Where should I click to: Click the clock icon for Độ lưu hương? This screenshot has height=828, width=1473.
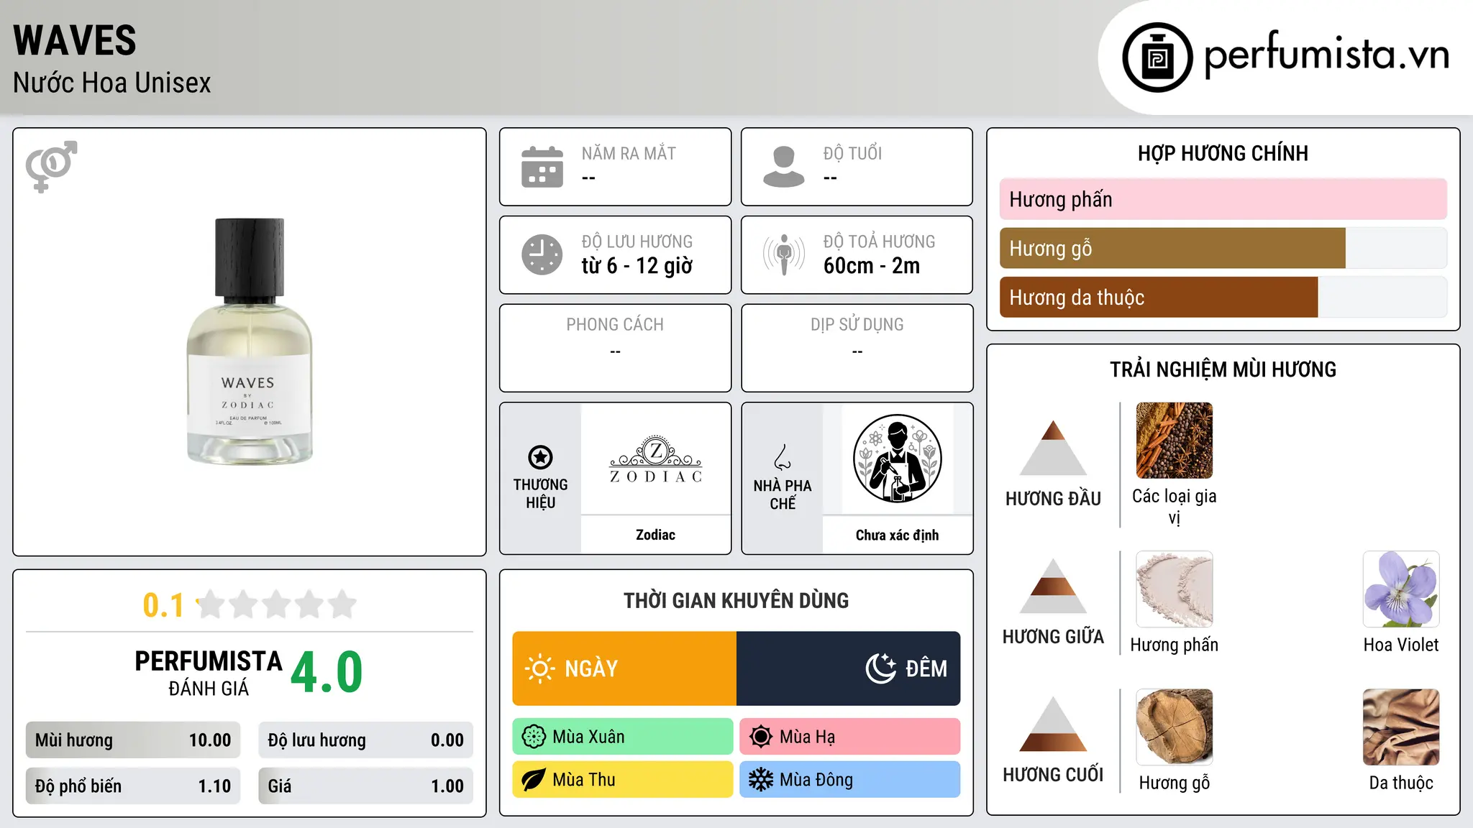(x=542, y=254)
